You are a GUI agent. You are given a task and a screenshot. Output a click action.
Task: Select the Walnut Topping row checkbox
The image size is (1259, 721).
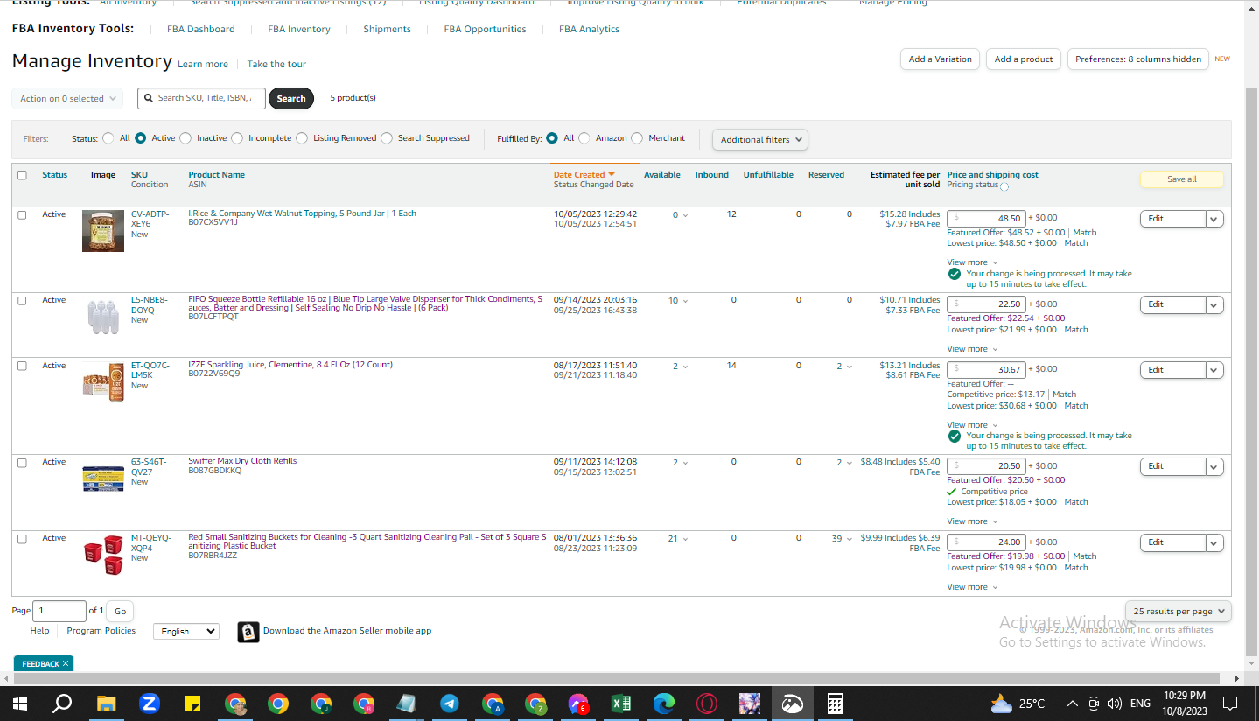22,215
